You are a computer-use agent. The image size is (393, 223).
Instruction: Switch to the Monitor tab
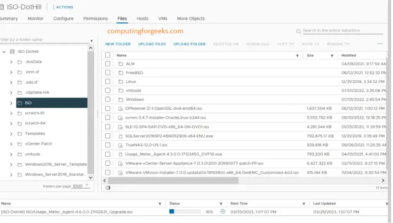pos(36,18)
